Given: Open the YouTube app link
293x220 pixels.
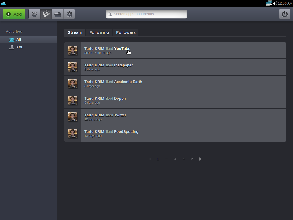Looking at the screenshot, I should pos(122,48).
